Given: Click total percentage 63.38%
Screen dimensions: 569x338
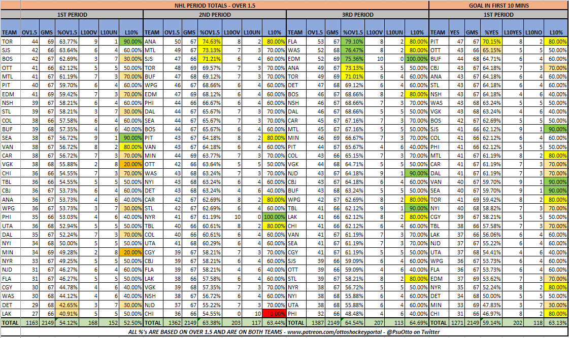Looking at the screenshot, I should (x=210, y=322).
